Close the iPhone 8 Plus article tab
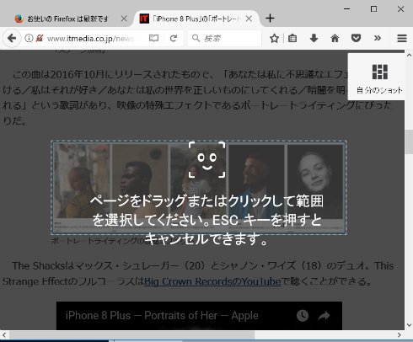The width and height of the screenshot is (413, 342). [249, 19]
